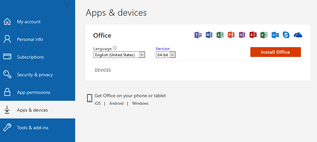This screenshot has width=317, height=142.
Task: Expand the DEVICES section
Action: point(103,70)
